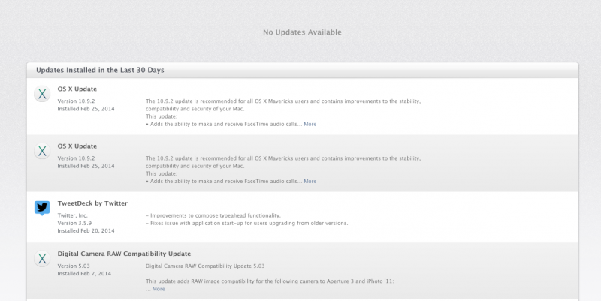Expand "More" in the first OS X Update description
The height and width of the screenshot is (301, 601).
coord(310,124)
